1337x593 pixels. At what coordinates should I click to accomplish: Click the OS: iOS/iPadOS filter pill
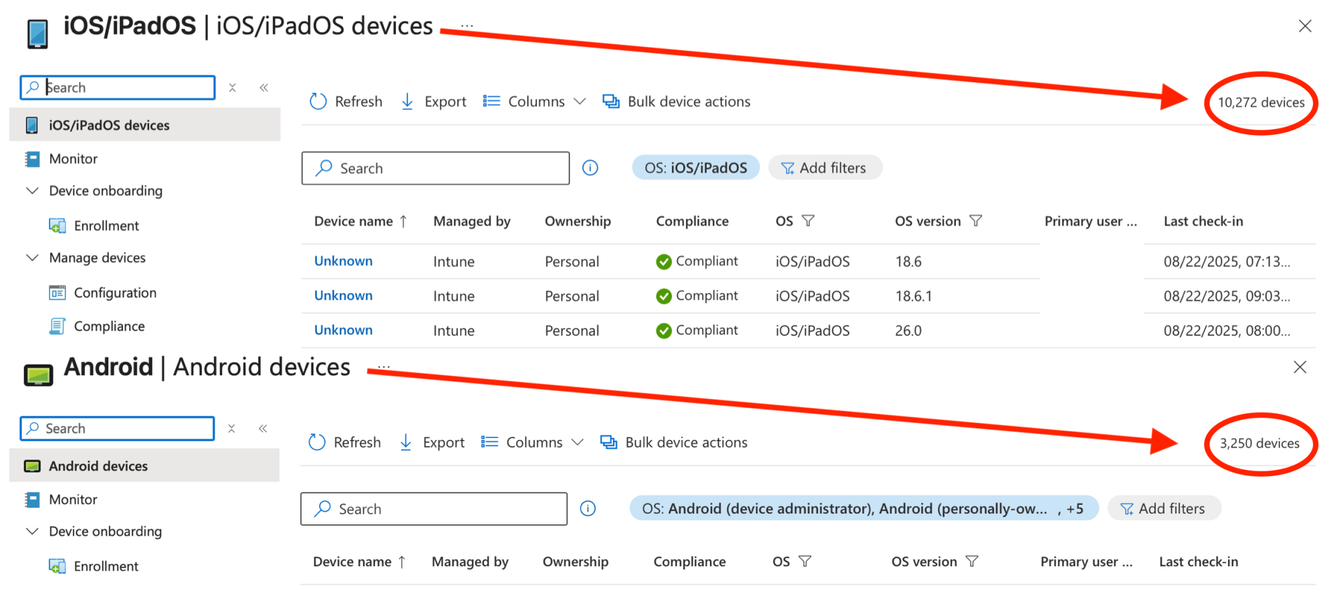pyautogui.click(x=695, y=168)
